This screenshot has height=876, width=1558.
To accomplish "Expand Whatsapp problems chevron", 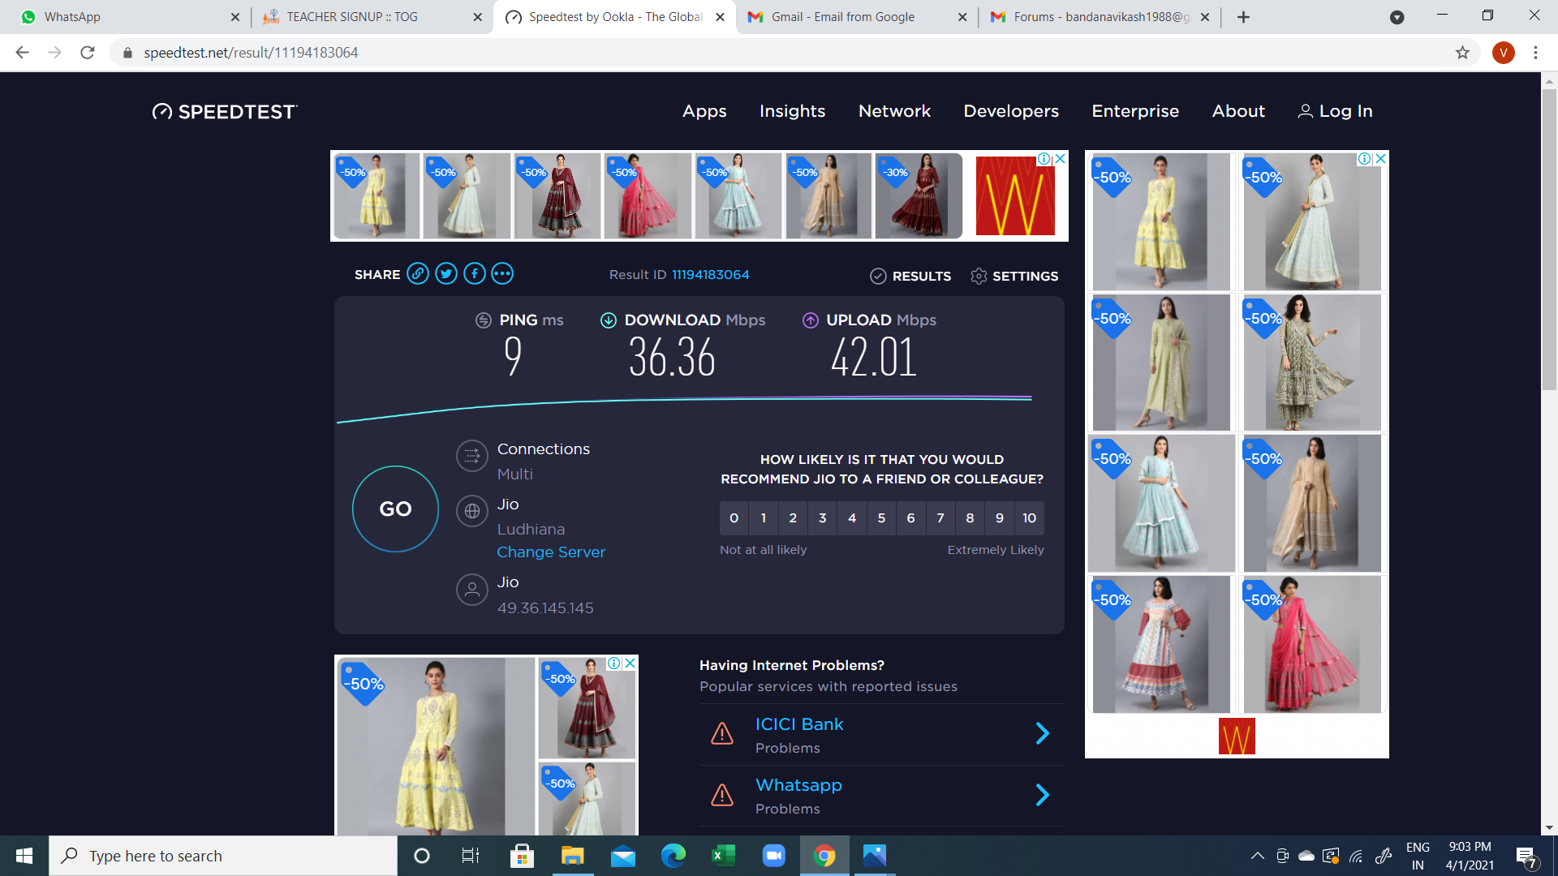I will pos(1043,795).
